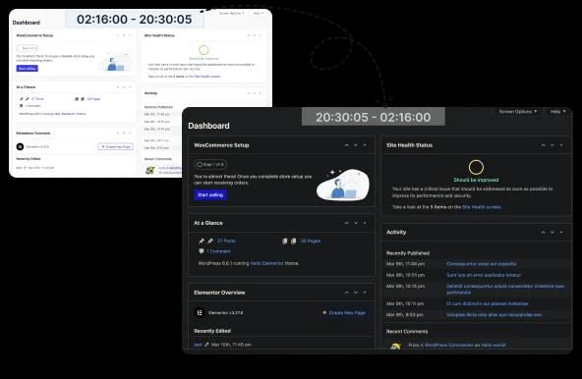The height and width of the screenshot is (379, 582).
Task: Move WooCommerce Setup panel down in dark dashboard
Action: (x=356, y=145)
